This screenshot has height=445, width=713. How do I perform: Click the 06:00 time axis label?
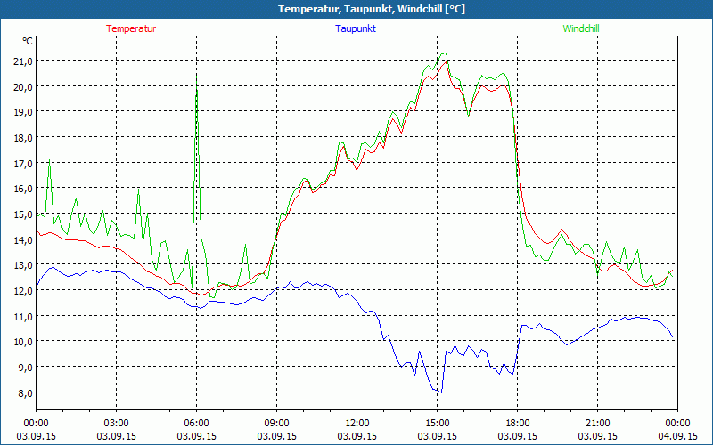197,423
